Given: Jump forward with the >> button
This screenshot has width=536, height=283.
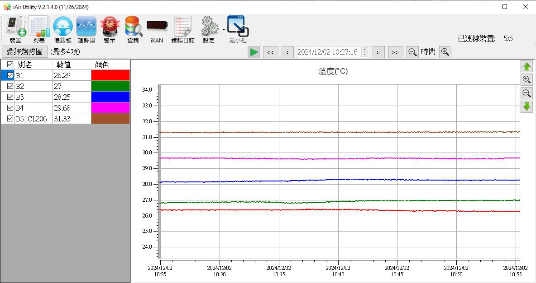Looking at the screenshot, I should pyautogui.click(x=395, y=52).
